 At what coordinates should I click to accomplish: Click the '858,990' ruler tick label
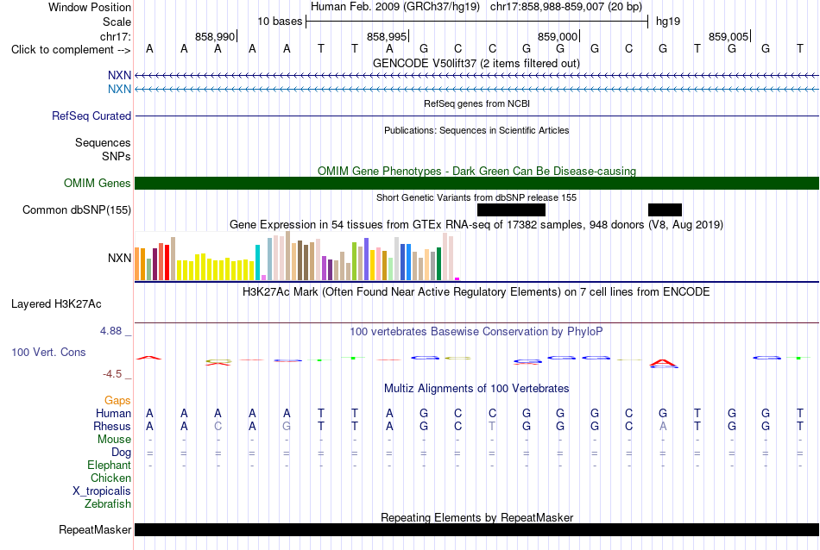coord(215,36)
